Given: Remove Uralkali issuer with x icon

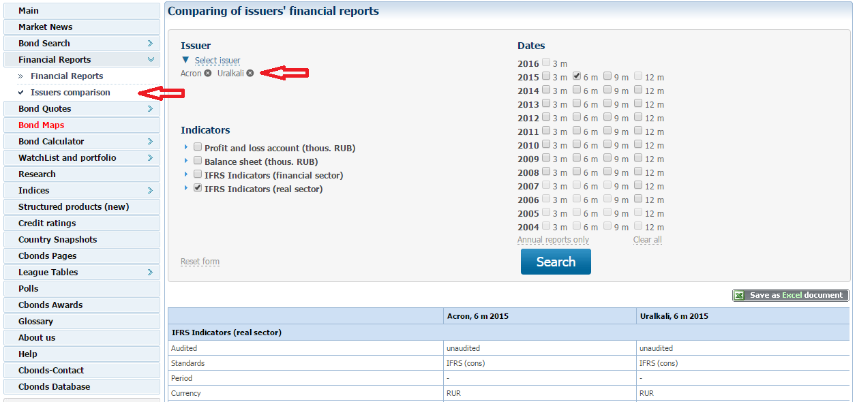Looking at the screenshot, I should coord(250,74).
